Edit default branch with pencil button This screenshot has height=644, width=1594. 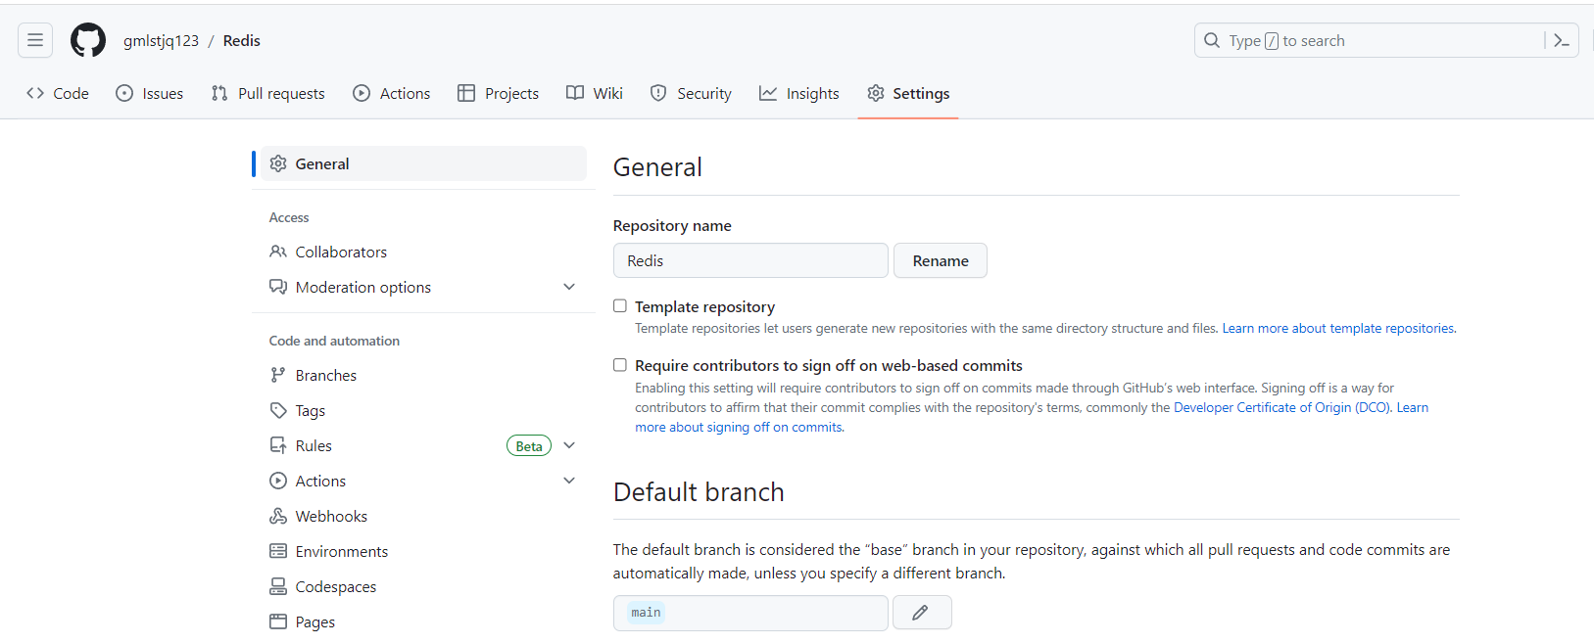point(923,613)
